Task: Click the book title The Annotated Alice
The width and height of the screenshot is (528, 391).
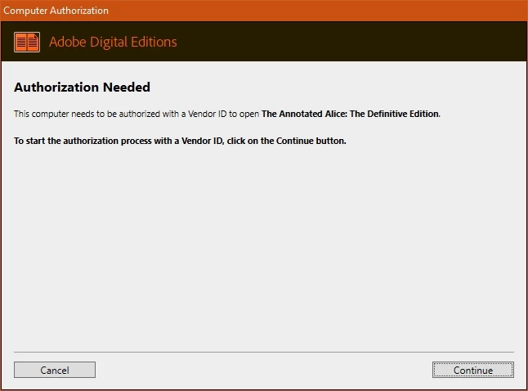Action: pos(351,114)
